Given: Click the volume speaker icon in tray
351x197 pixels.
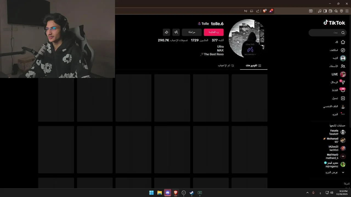Looking at the screenshot, I should coord(332,193).
